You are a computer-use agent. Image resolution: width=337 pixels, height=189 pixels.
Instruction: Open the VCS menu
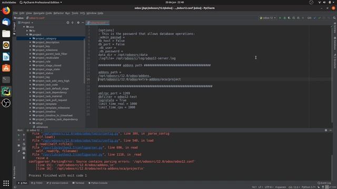(82, 13)
